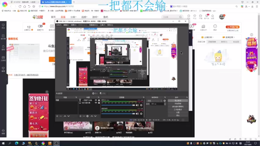Image resolution: width=260 pixels, height=146 pixels.
Task: Move the selected source down
Action: (x=95, y=116)
